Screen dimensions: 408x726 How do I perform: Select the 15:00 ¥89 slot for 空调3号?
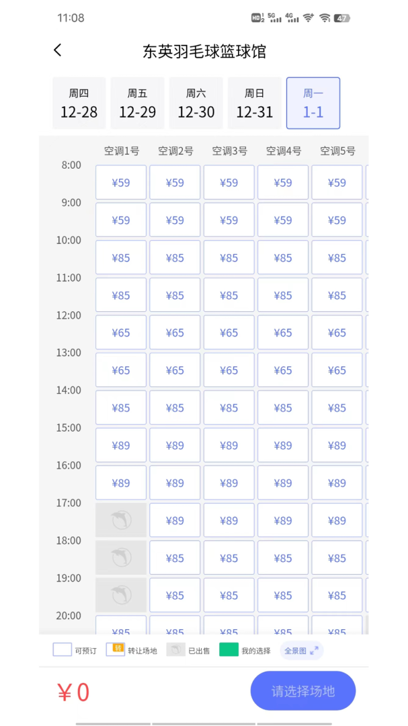click(229, 445)
